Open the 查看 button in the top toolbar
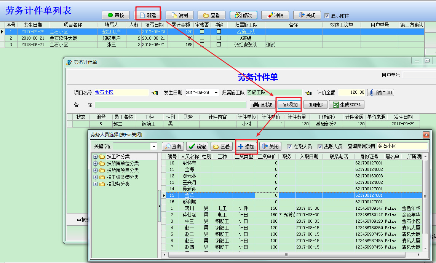Viewport: 436px width, 263px height. pos(211,15)
